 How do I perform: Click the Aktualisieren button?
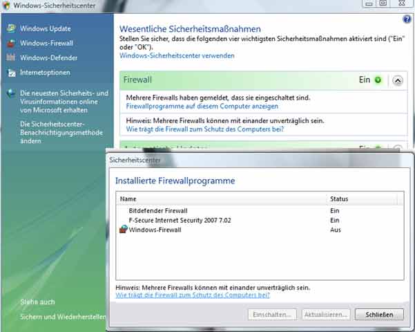(326, 315)
